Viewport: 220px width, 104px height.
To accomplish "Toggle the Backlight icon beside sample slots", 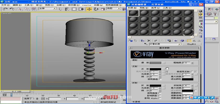I will pyautogui.click(x=201, y=14).
